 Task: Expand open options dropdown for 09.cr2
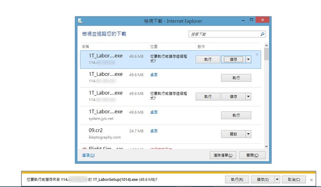[248, 134]
